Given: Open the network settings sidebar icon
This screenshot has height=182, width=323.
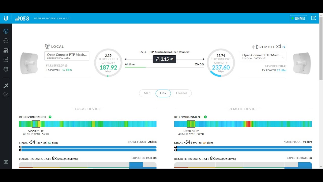Looking at the screenshot, I should tap(6, 50).
